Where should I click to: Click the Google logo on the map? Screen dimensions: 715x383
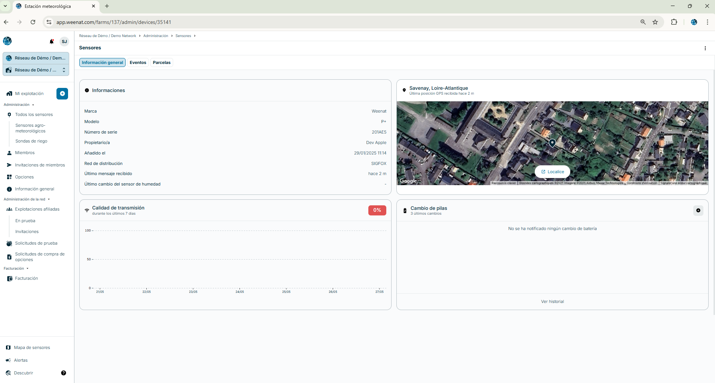[408, 181]
